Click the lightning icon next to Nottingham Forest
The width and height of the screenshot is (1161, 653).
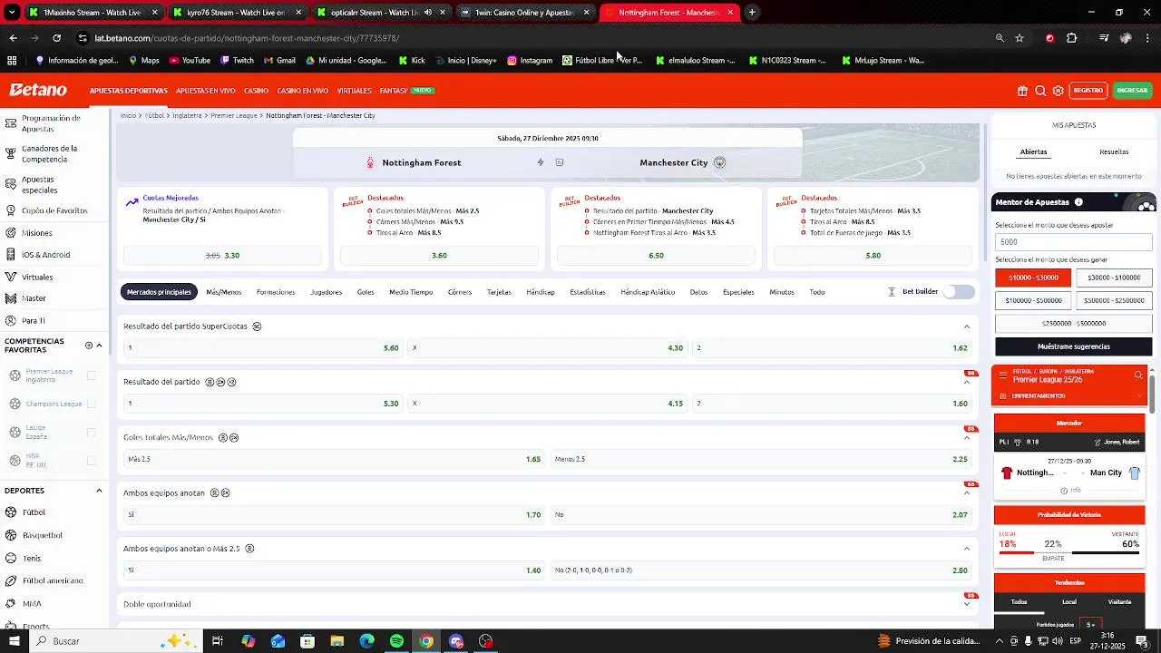(x=541, y=162)
